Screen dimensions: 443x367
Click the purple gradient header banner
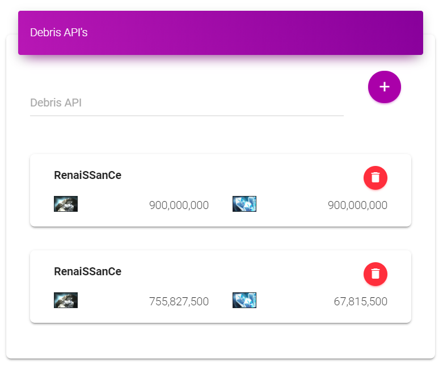point(221,33)
